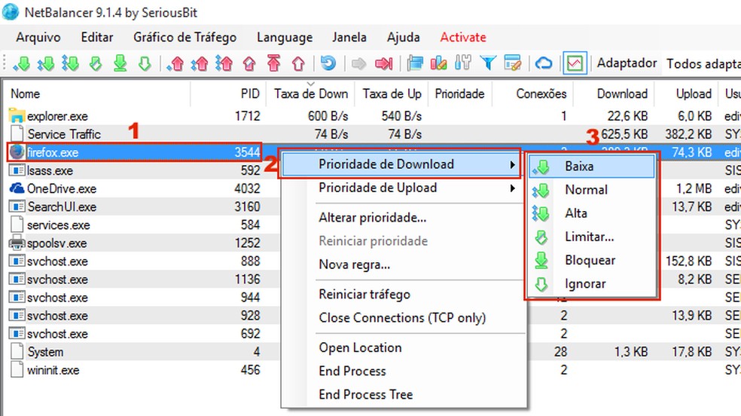Open the Adaptador 'Todos adapta' combo box

point(703,63)
